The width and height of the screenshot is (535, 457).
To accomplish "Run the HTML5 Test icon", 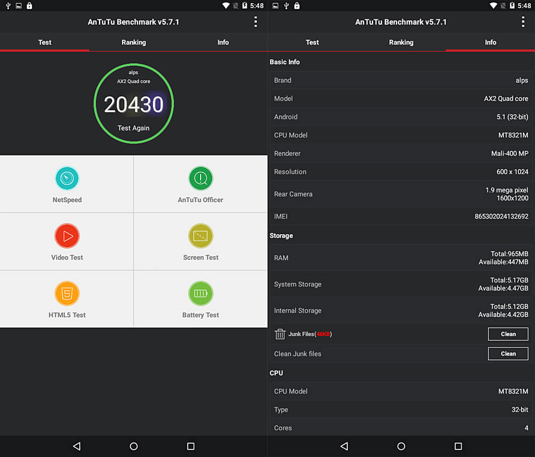I will coord(67,294).
